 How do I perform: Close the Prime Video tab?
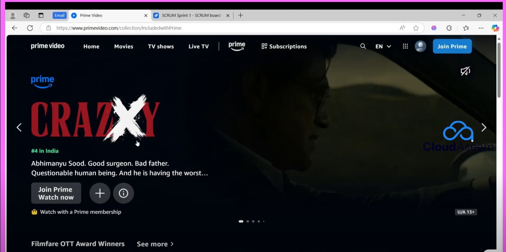point(146,15)
